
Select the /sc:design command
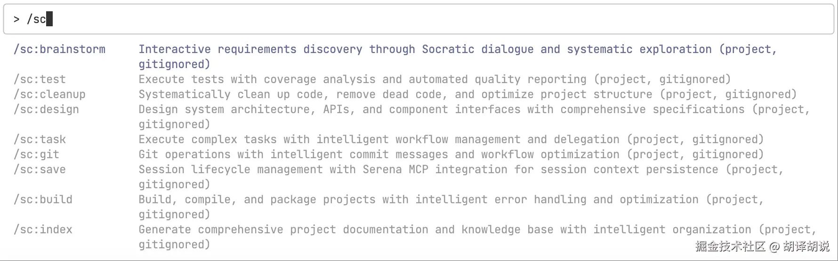tap(46, 109)
